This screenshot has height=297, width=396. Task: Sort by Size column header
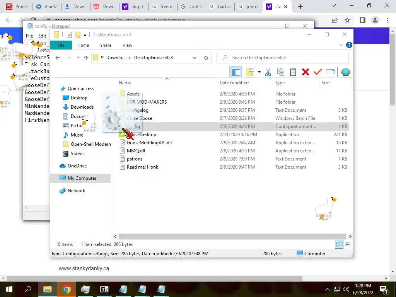(335, 83)
